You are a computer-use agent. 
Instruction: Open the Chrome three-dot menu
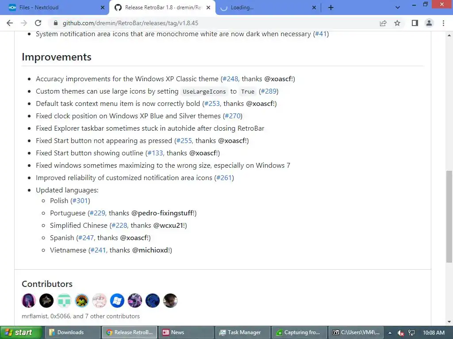[x=443, y=23]
